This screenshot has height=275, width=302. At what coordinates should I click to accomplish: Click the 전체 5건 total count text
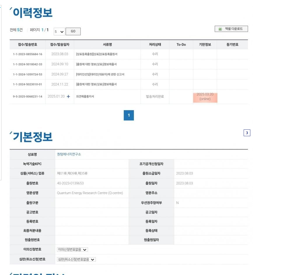(x=16, y=30)
